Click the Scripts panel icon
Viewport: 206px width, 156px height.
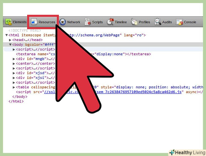(x=87, y=22)
